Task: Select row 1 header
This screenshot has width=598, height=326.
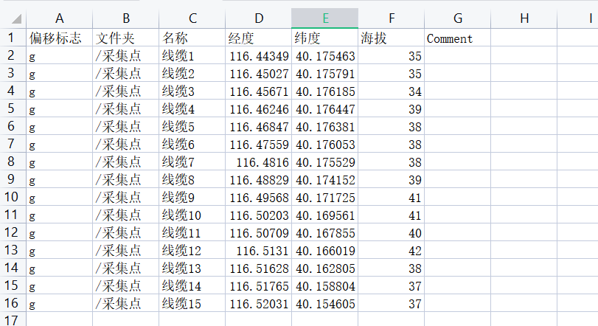Action: point(12,38)
